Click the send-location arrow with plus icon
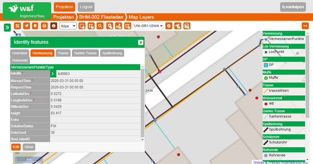313x164 pixels. (178, 26)
